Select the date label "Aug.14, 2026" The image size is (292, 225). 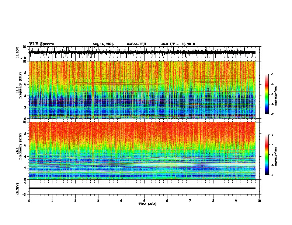(x=103, y=44)
